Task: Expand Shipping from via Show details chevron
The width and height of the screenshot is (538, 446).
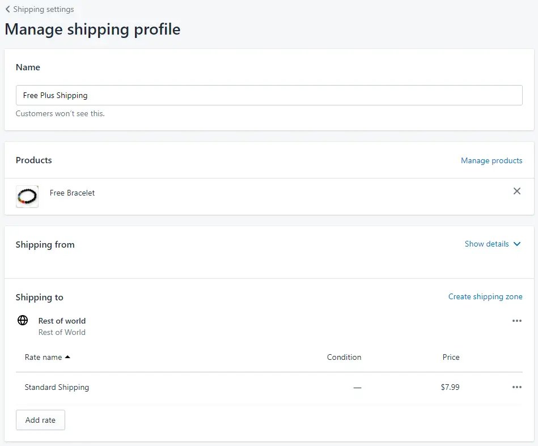Action: click(x=517, y=244)
